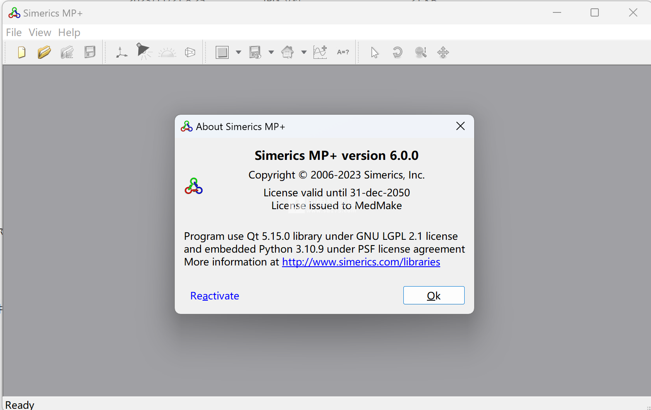The height and width of the screenshot is (410, 651).
Task: Select the pan move arrows tool
Action: [x=443, y=53]
